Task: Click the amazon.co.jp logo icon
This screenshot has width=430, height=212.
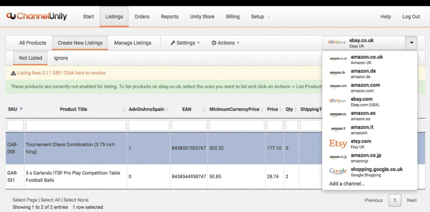Action: [338, 157]
